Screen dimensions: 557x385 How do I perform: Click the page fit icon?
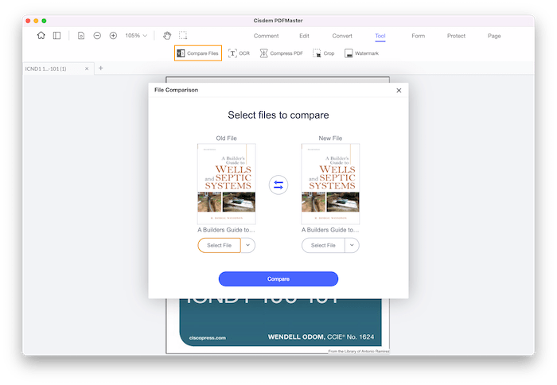(81, 36)
